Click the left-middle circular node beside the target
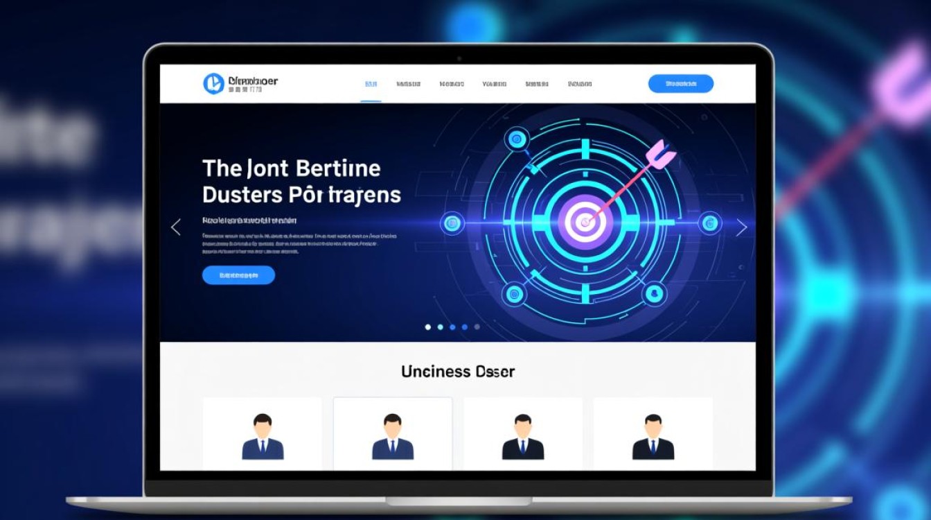931x520 pixels. 452,223
